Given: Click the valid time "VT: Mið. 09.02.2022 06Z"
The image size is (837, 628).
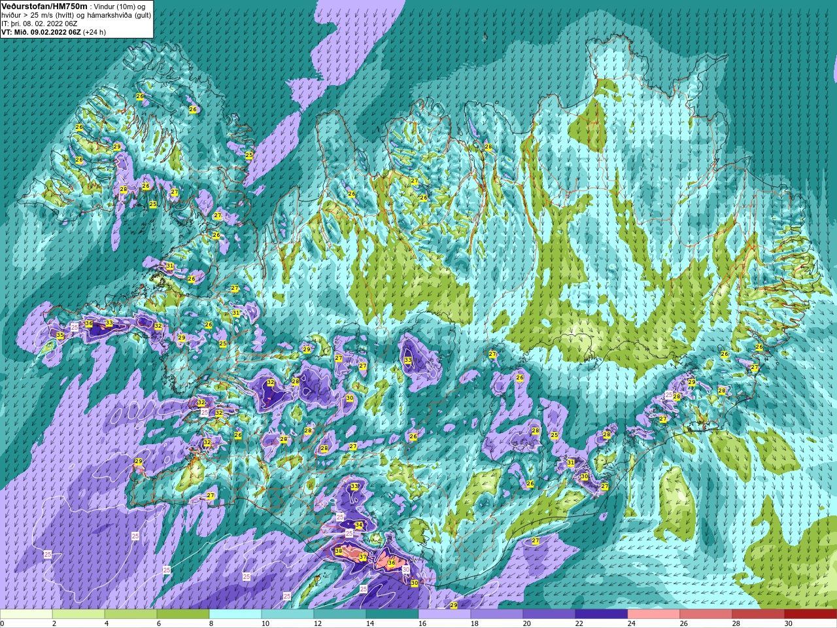Looking at the screenshot, I should click(x=41, y=32).
